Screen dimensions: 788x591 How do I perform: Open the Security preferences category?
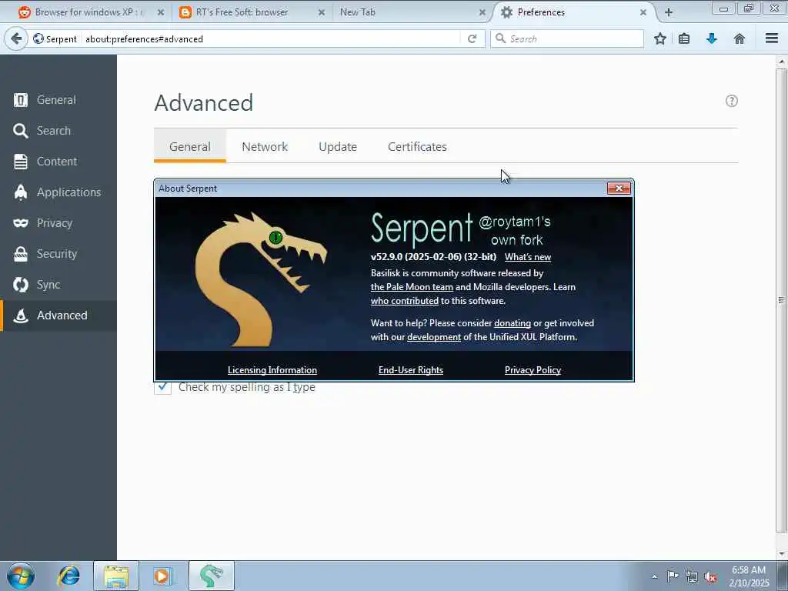click(x=58, y=254)
